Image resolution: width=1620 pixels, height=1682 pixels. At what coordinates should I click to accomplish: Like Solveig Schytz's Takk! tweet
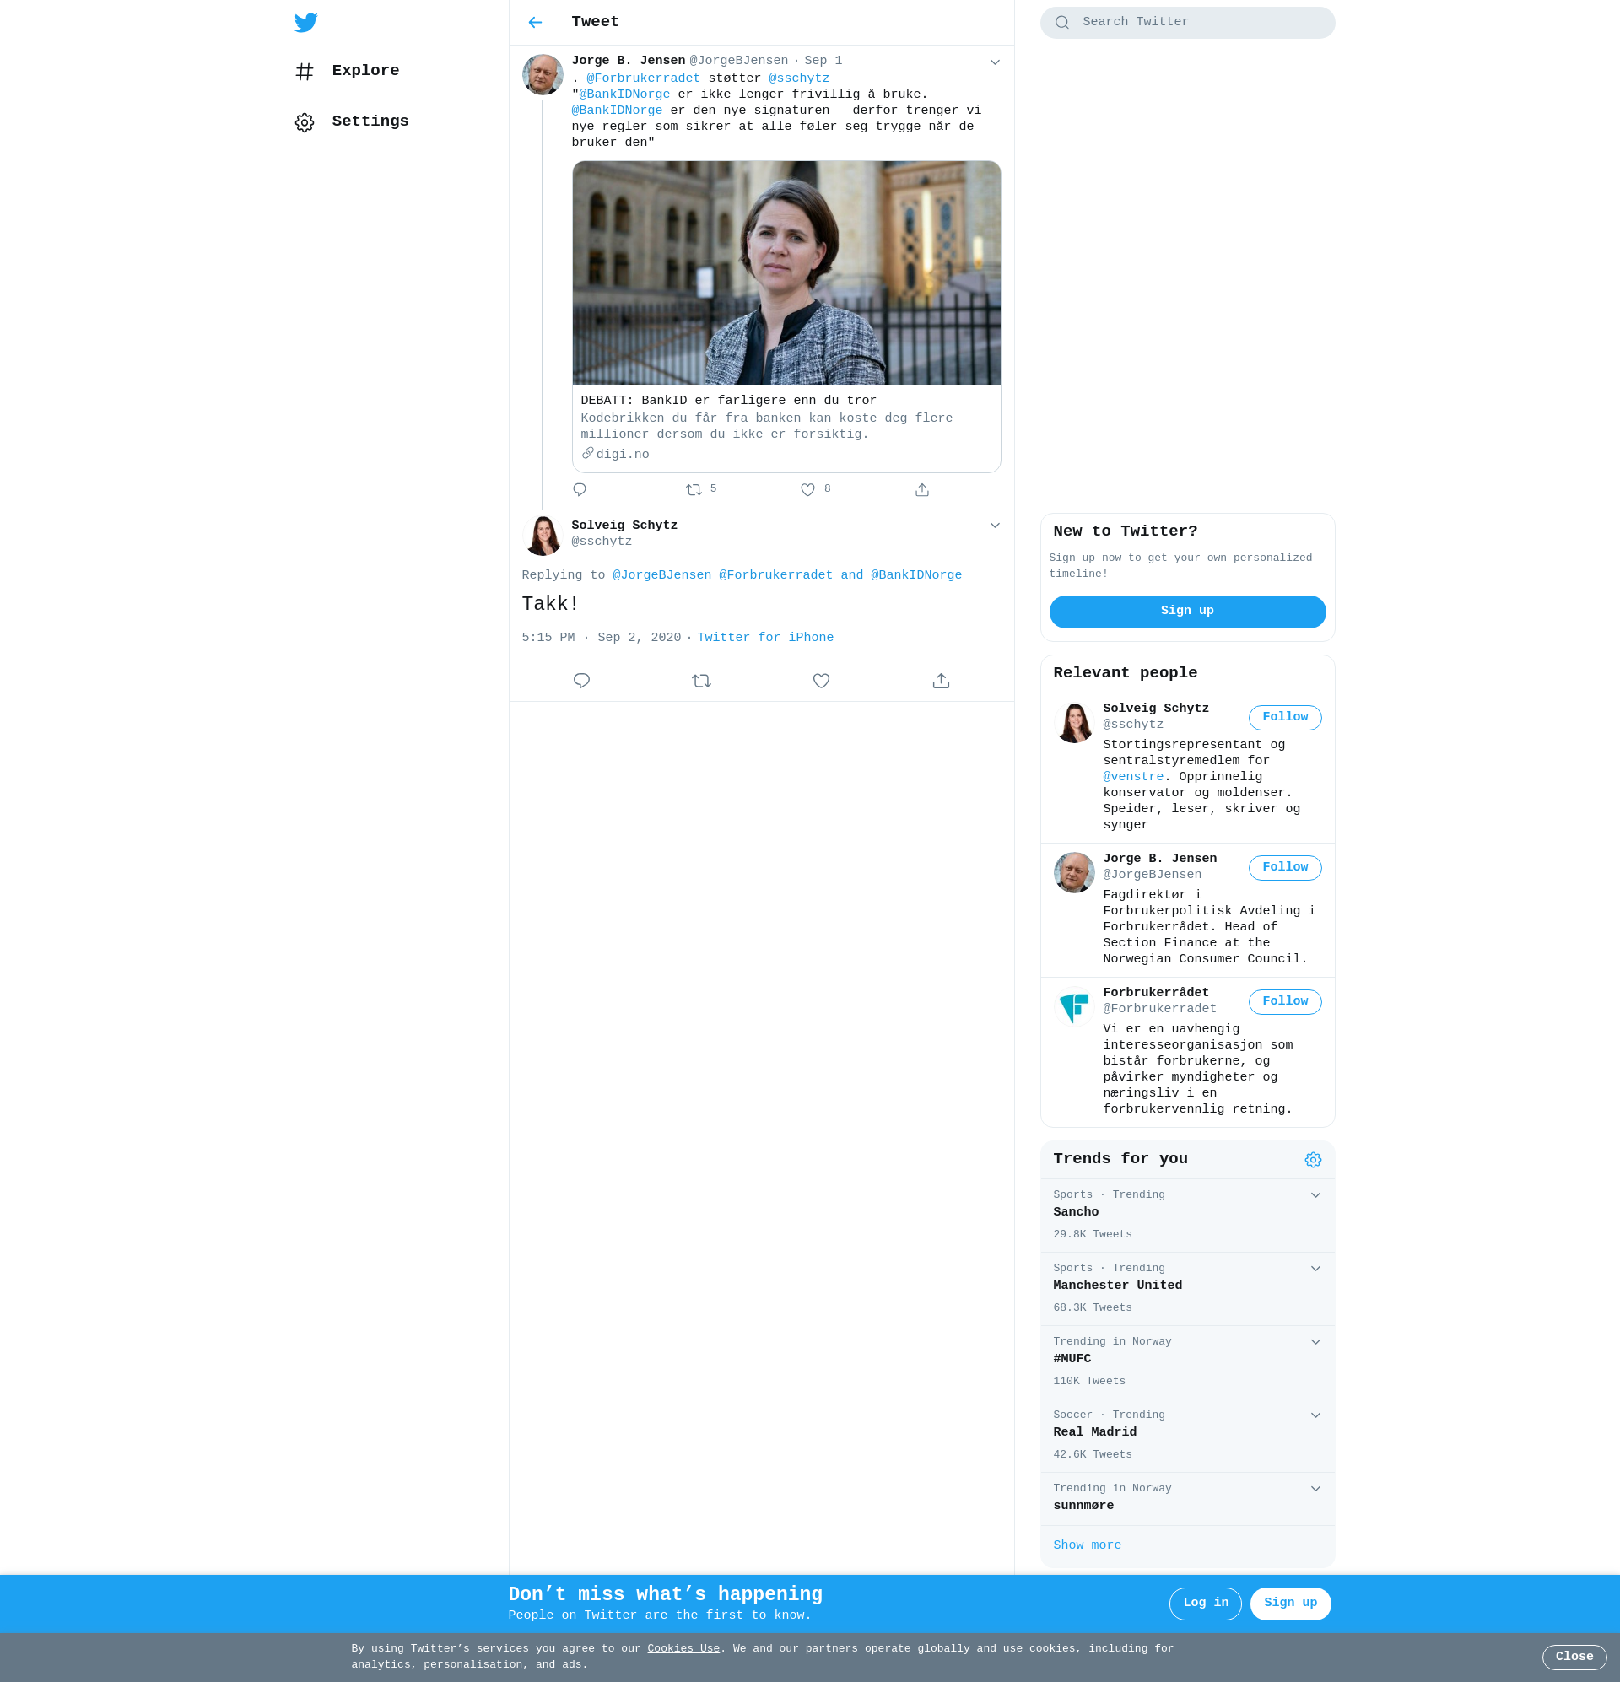point(821,681)
